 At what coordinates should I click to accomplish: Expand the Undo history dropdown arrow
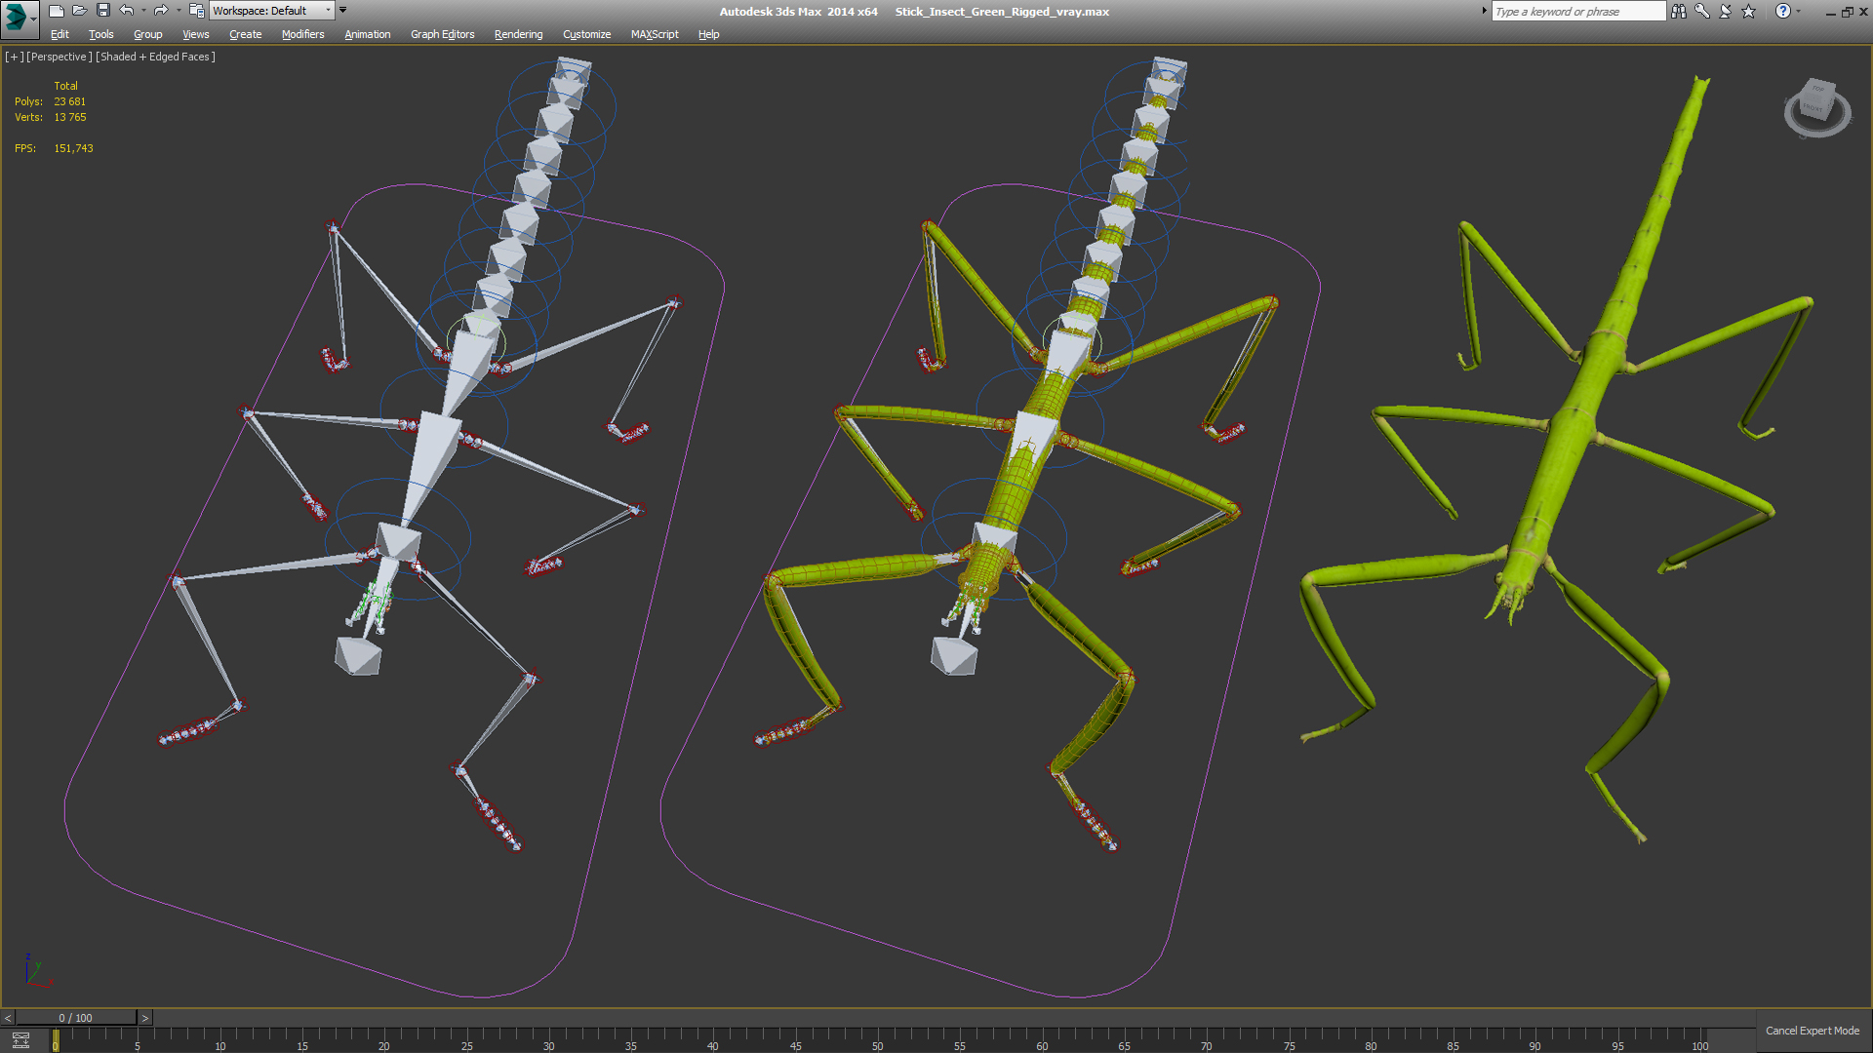click(x=143, y=11)
